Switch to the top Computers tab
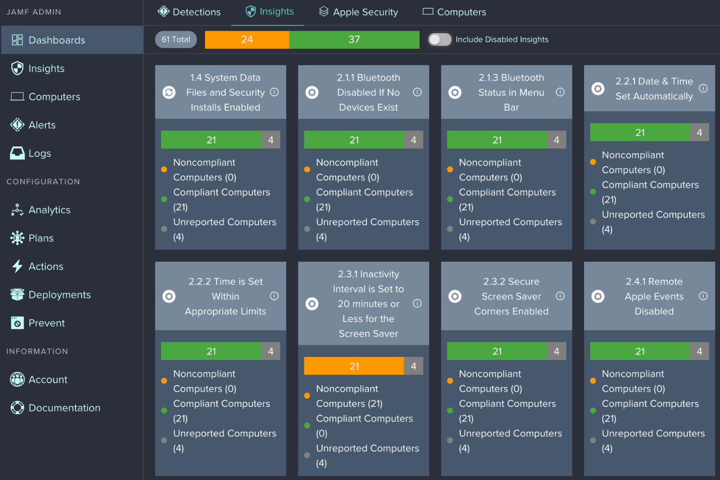This screenshot has height=480, width=720. (x=454, y=12)
